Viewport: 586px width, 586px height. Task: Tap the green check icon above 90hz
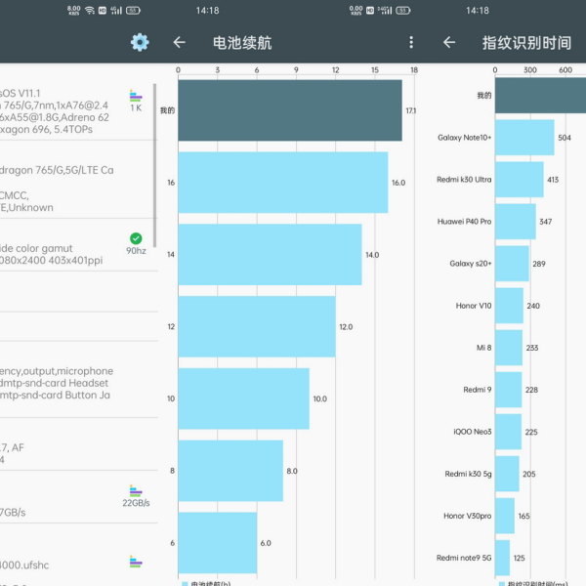coord(136,238)
